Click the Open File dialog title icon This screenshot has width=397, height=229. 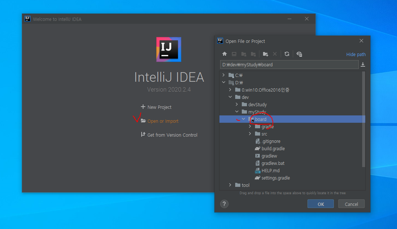pos(220,41)
